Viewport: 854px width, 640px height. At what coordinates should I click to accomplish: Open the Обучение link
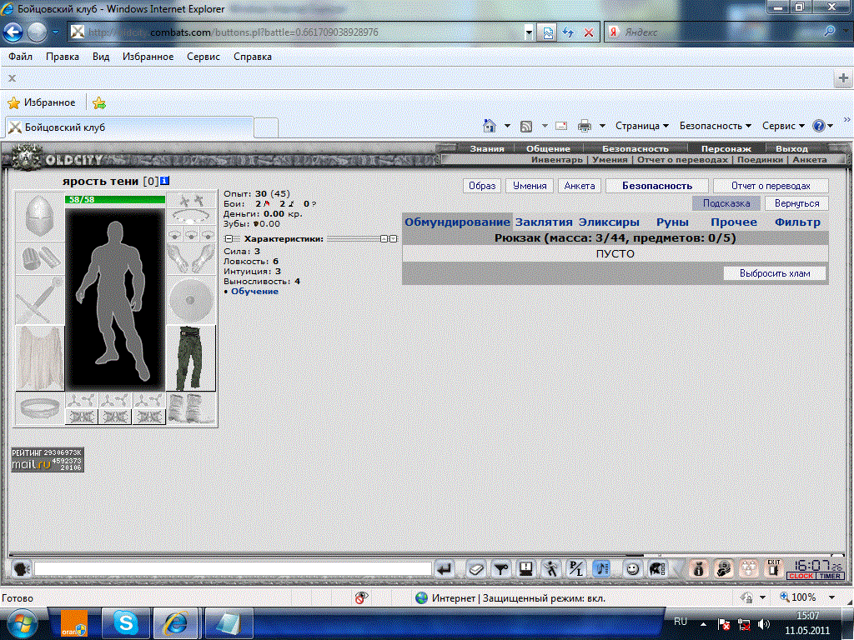click(x=254, y=291)
